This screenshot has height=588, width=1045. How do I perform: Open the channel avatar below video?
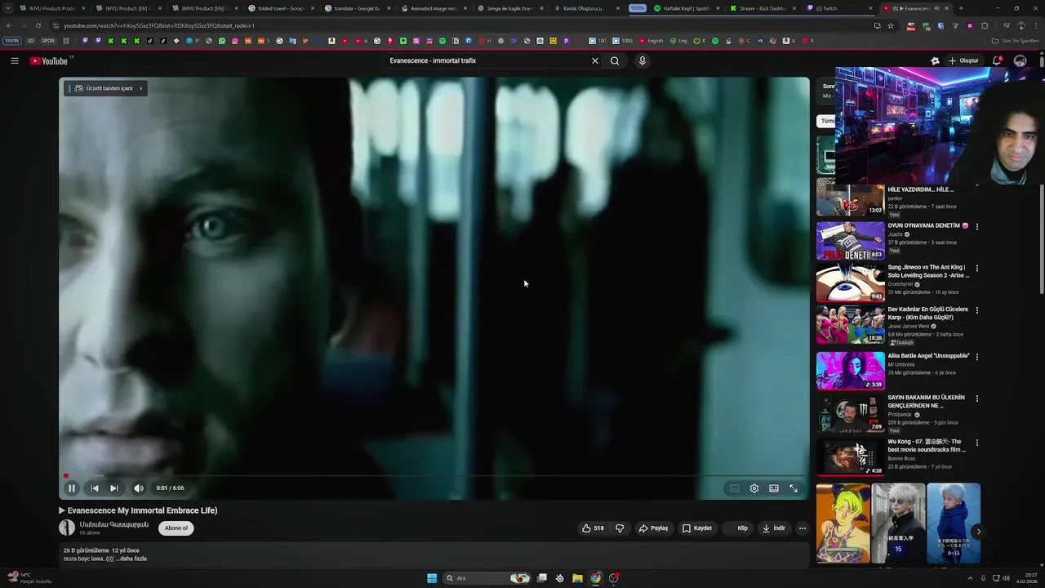[67, 528]
